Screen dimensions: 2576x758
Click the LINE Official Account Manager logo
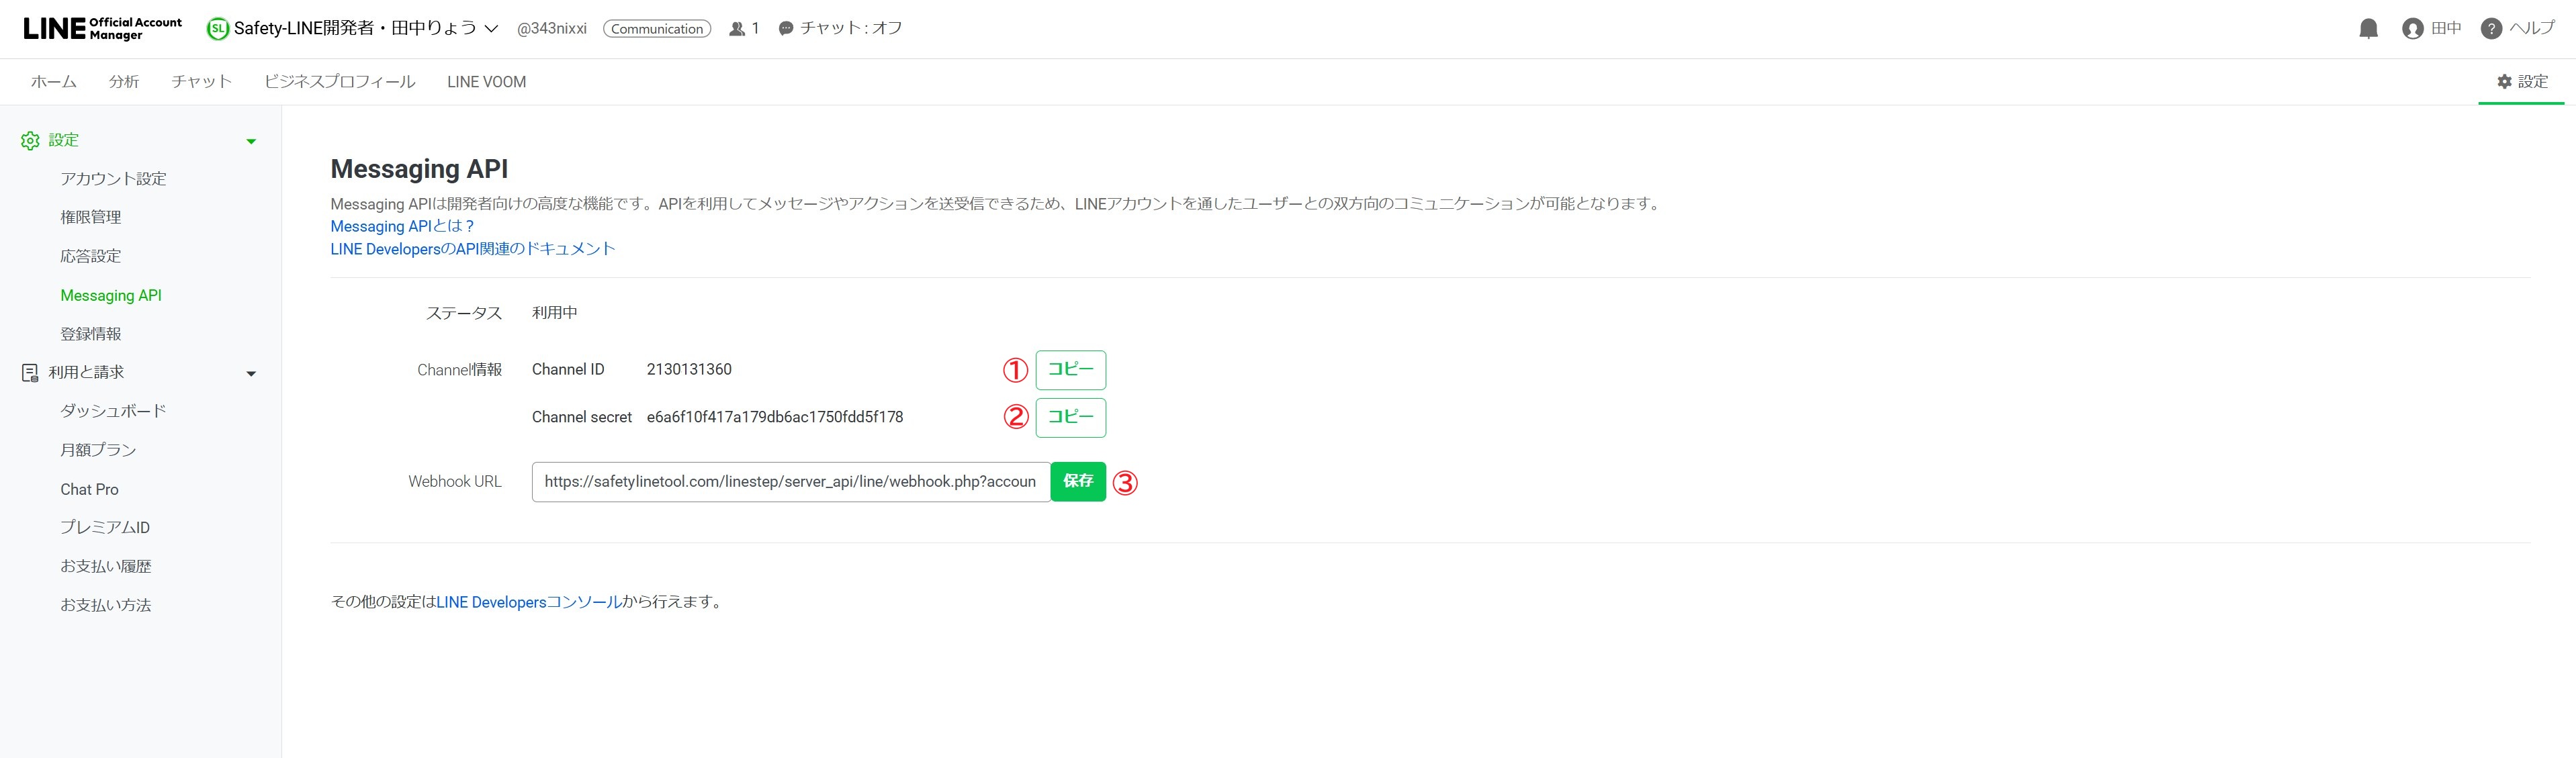[x=102, y=28]
